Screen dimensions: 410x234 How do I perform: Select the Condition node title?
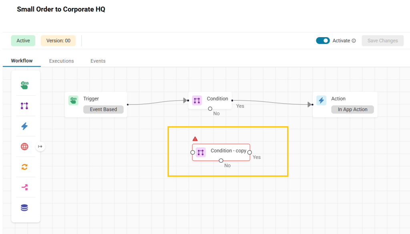pos(217,99)
